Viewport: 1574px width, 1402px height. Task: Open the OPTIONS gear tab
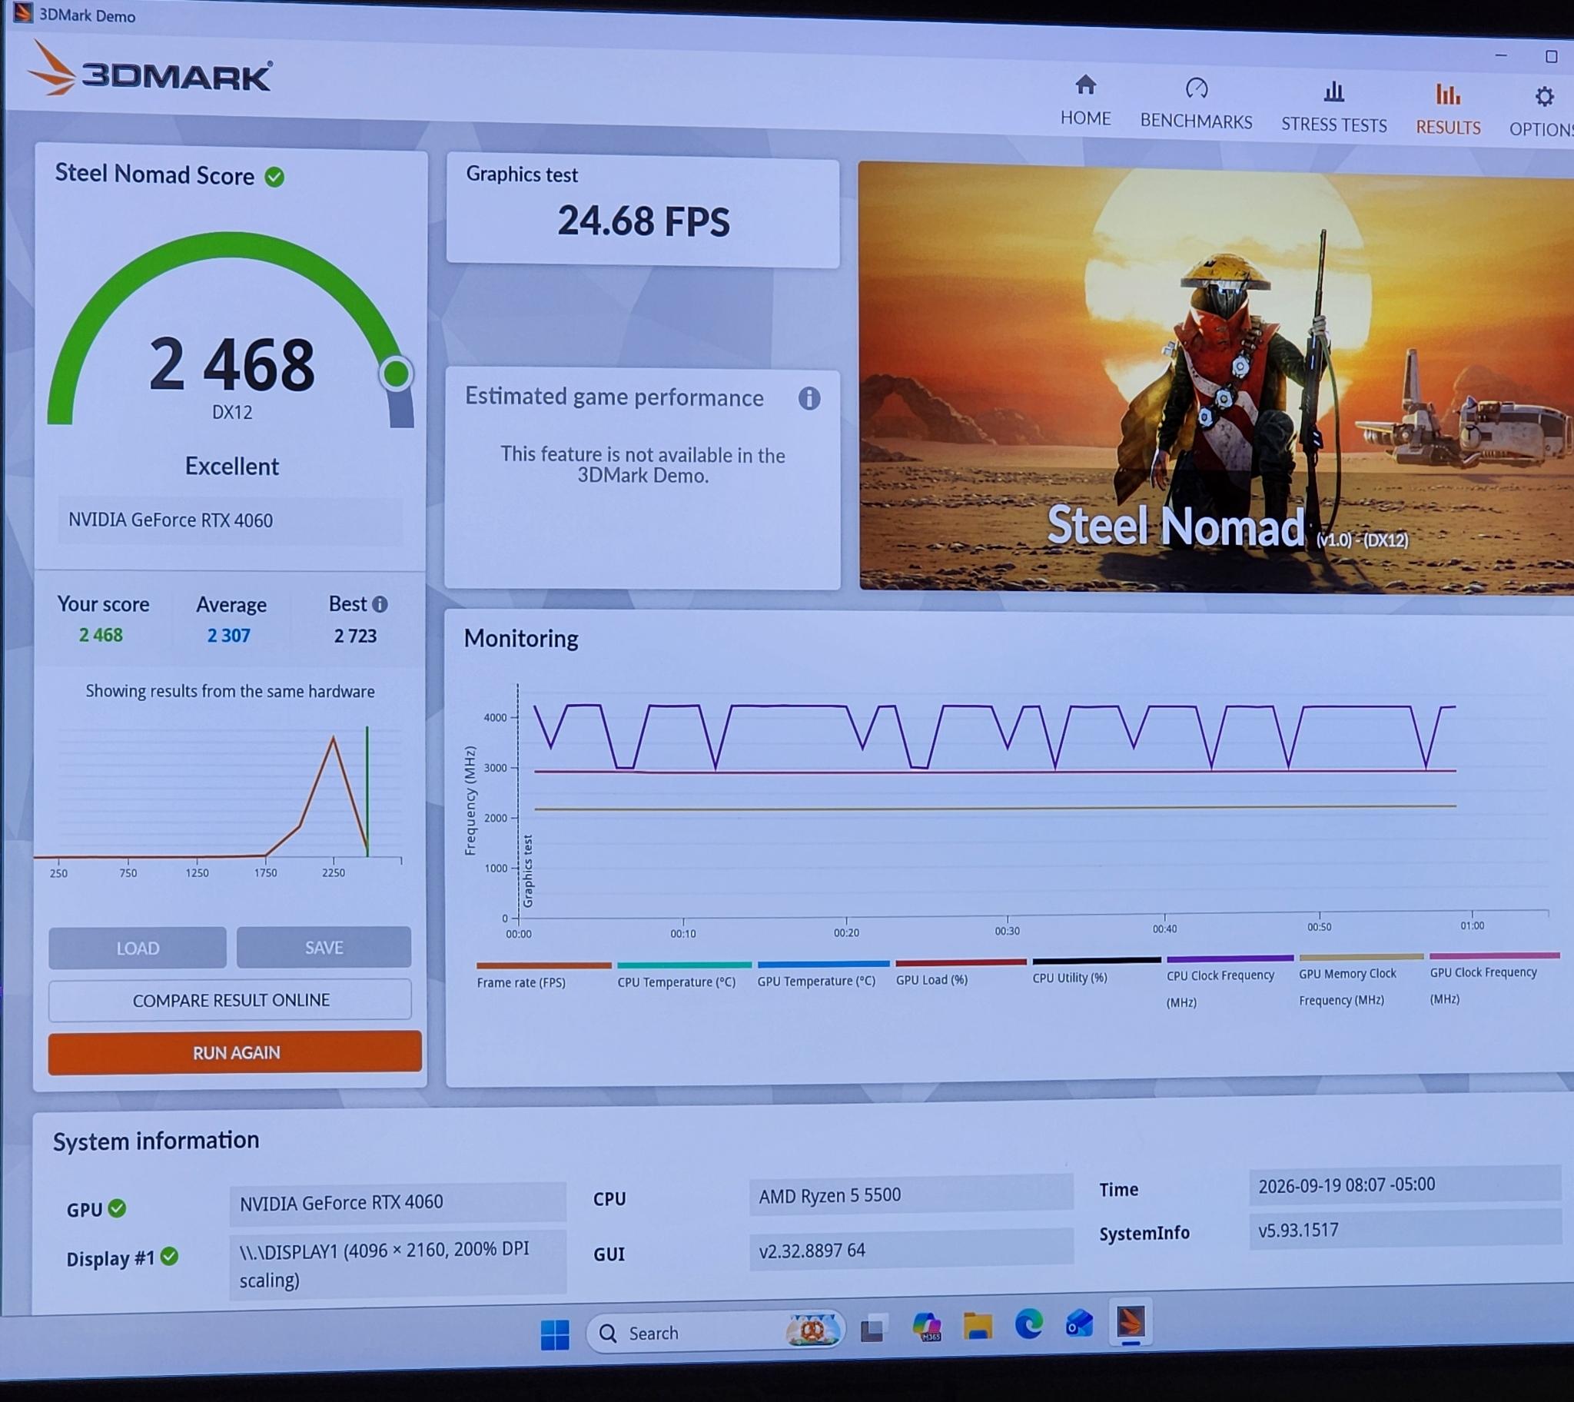(1542, 112)
